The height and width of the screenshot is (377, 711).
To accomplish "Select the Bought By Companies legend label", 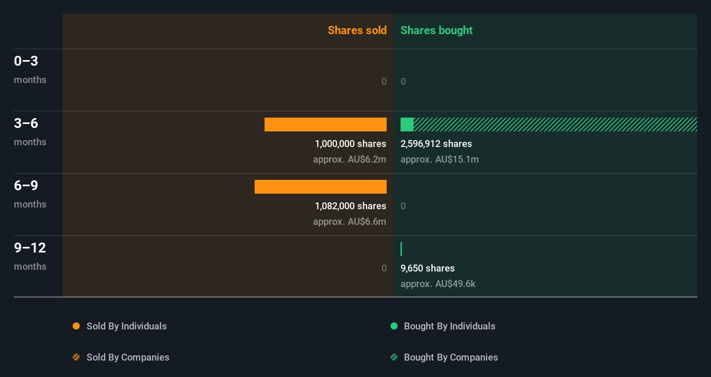I will click(451, 358).
